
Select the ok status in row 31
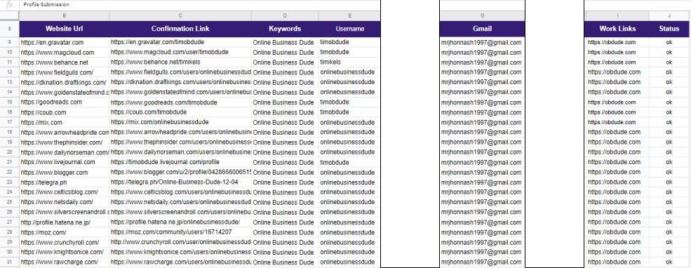[x=669, y=262]
